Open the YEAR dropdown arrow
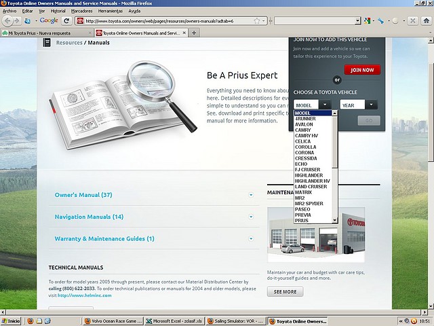The image size is (434, 326). 371,105
